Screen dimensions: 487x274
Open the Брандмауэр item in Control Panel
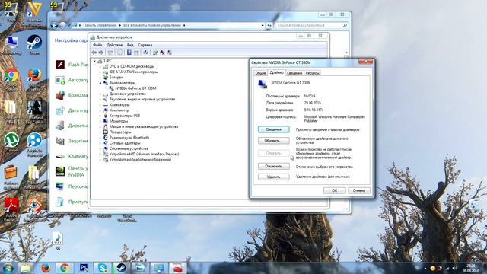tap(72, 95)
